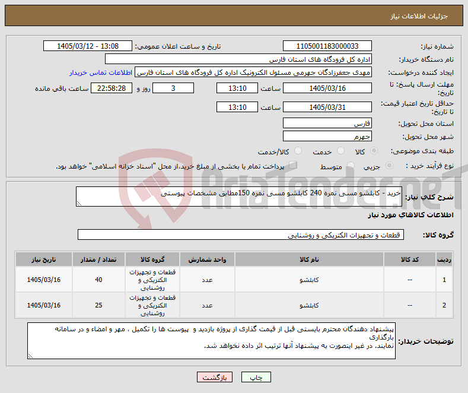
Task: Click the need date in row 1
Action: [x=43, y=280]
